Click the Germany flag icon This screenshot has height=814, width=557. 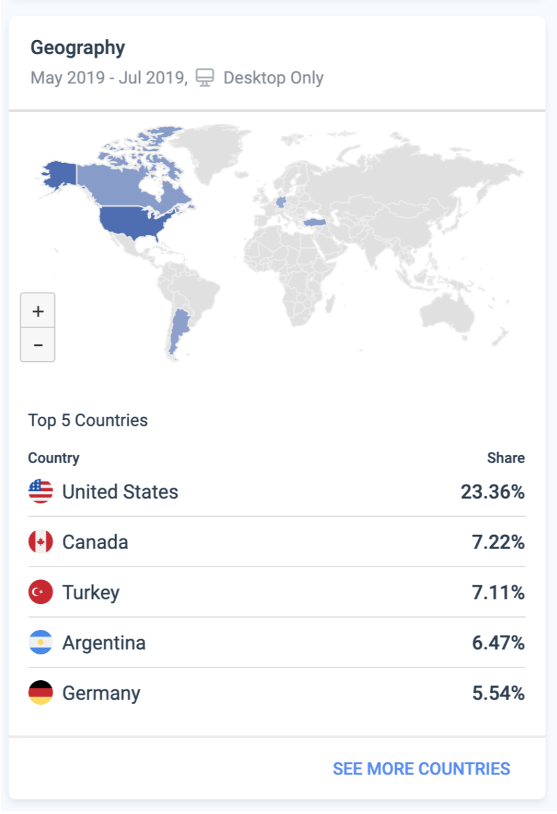41,693
